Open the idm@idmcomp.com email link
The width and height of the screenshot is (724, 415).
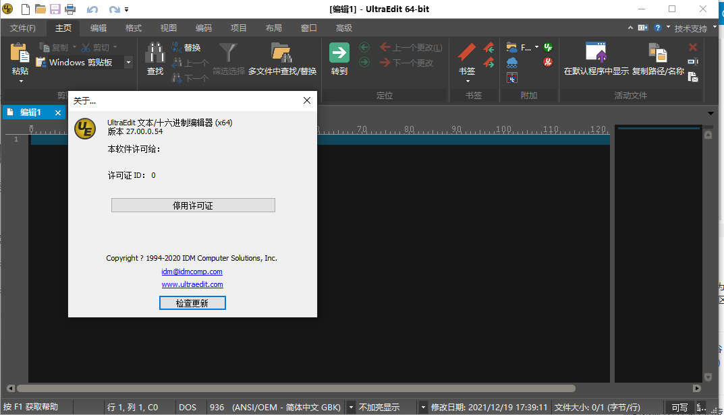192,272
